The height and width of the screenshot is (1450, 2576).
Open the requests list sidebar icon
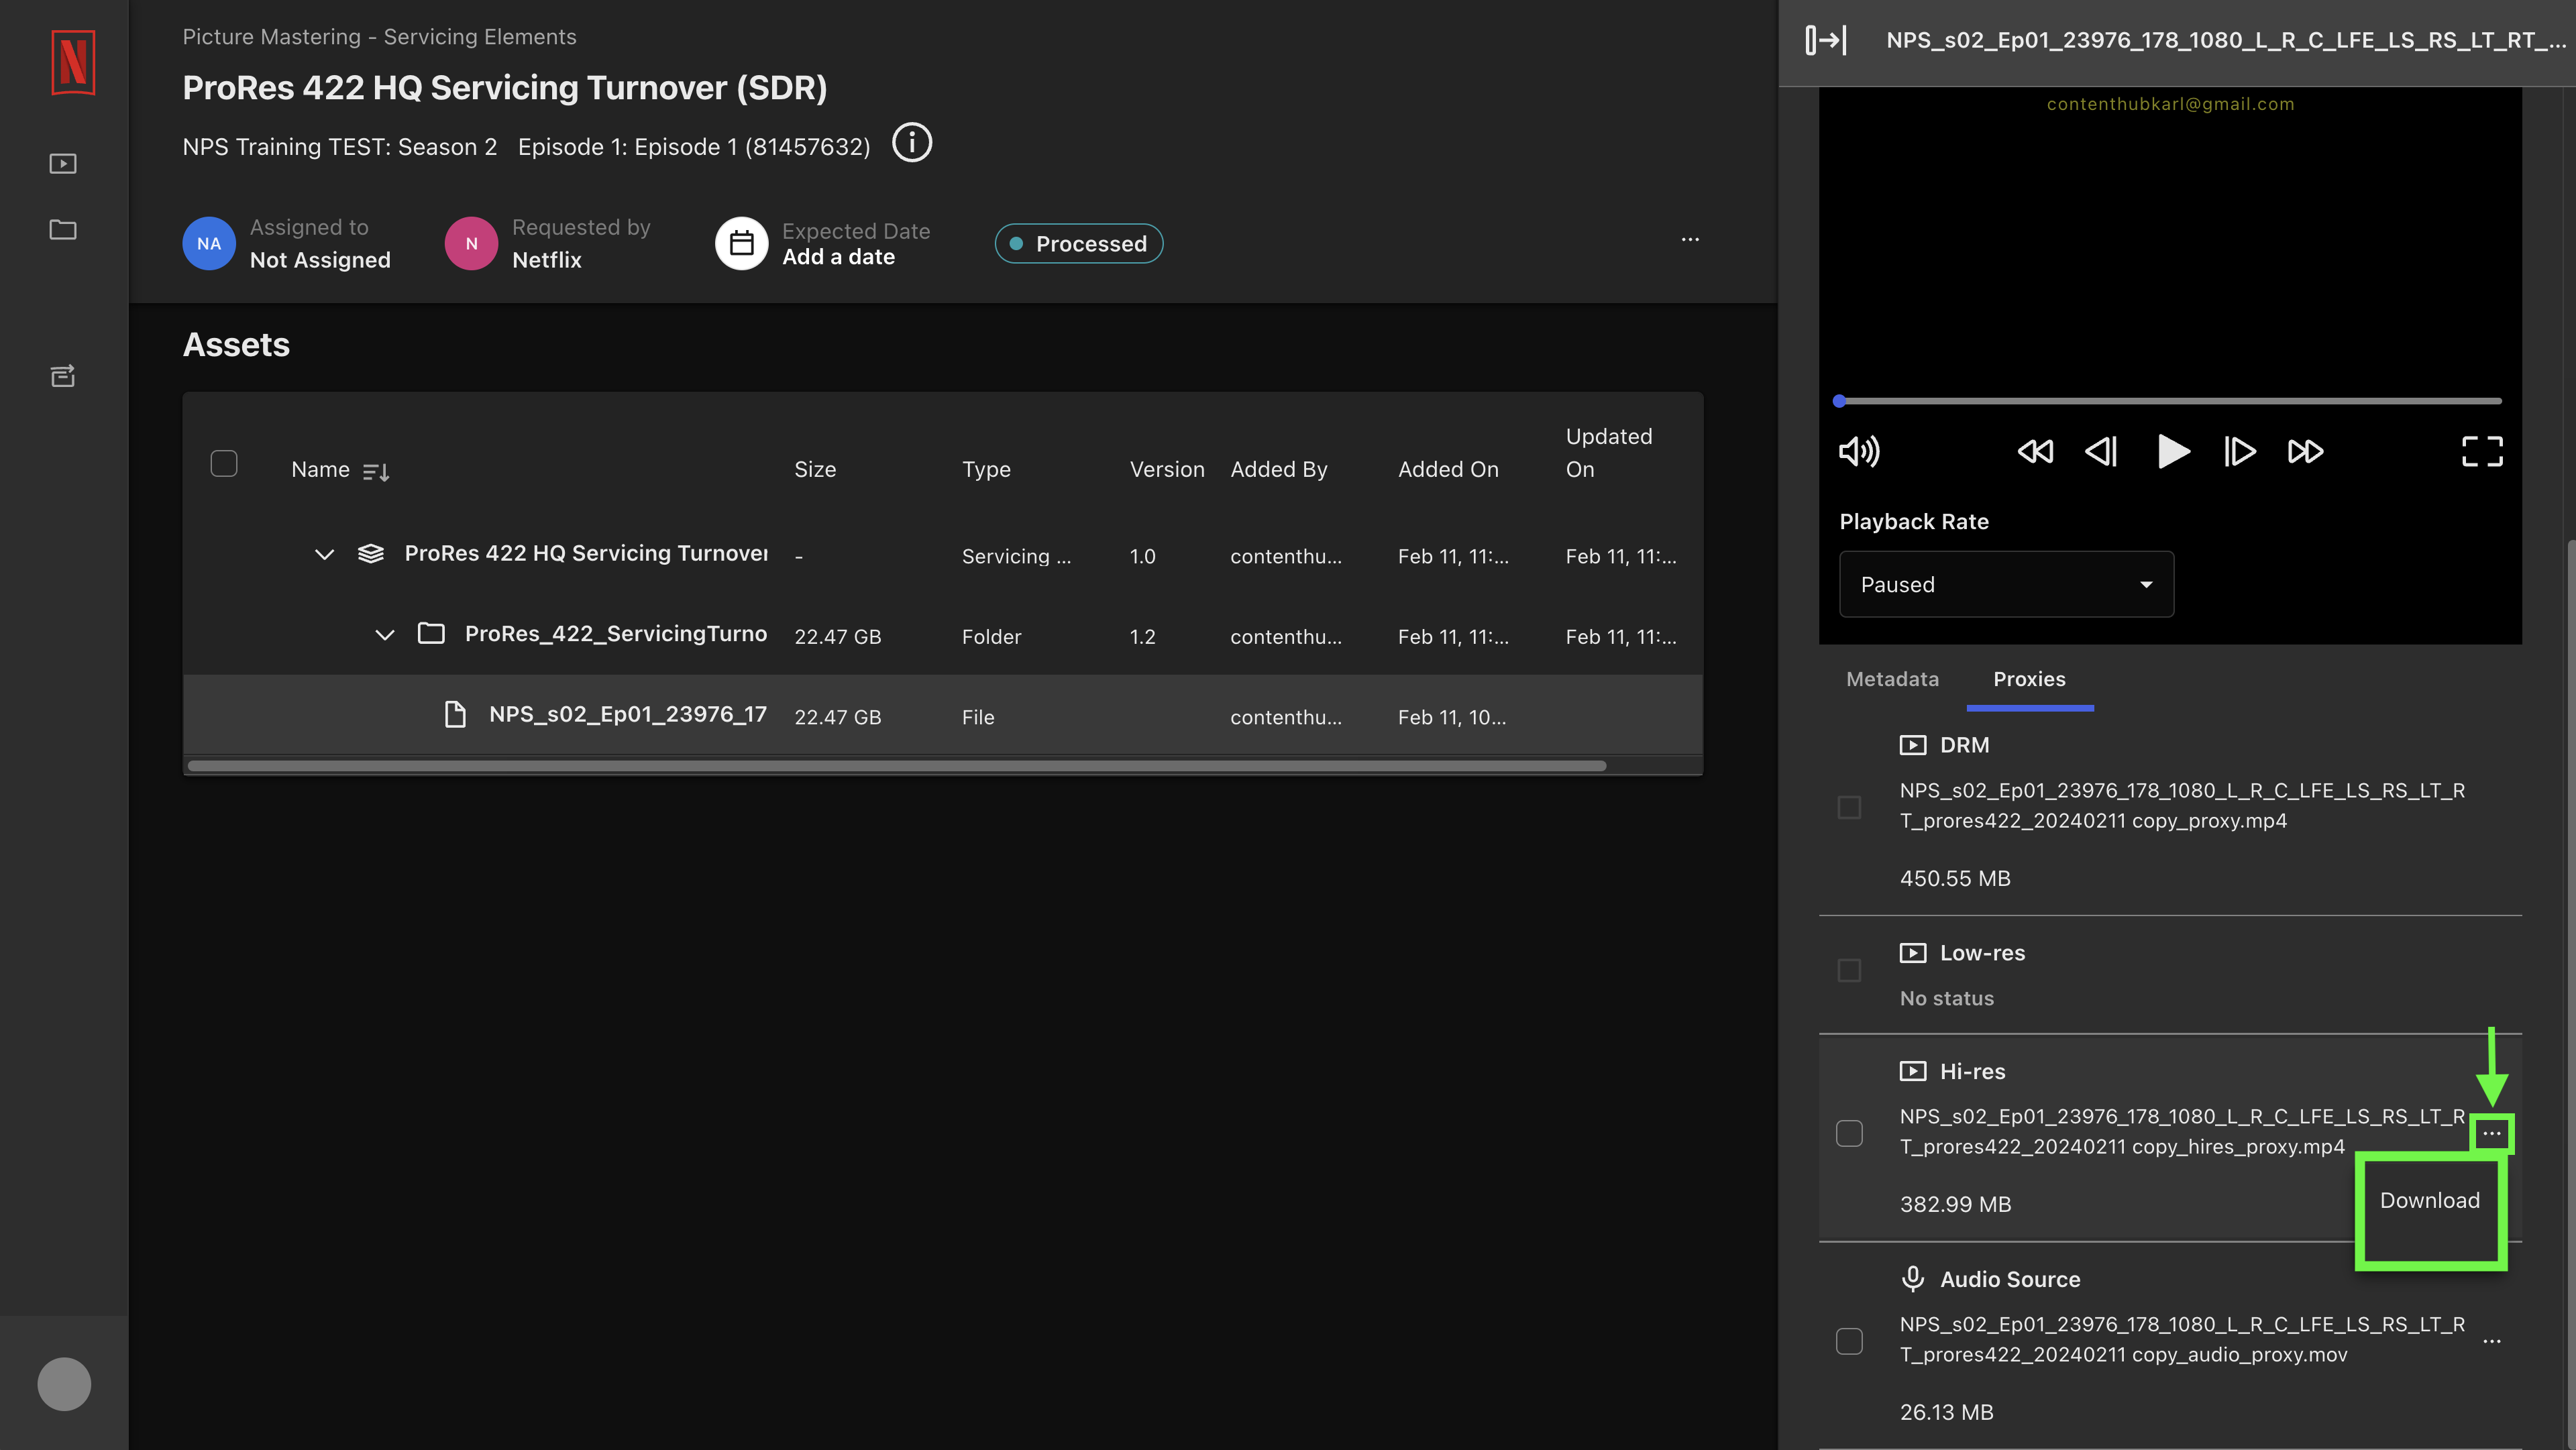pyautogui.click(x=63, y=376)
